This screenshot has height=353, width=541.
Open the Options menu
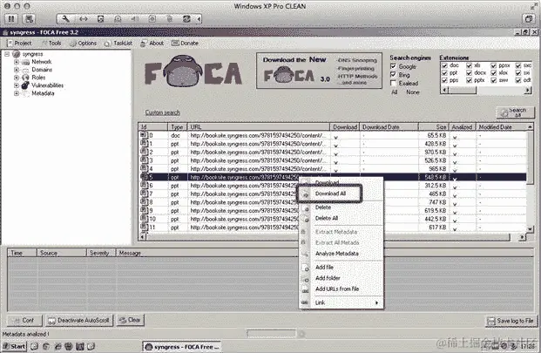pos(83,43)
